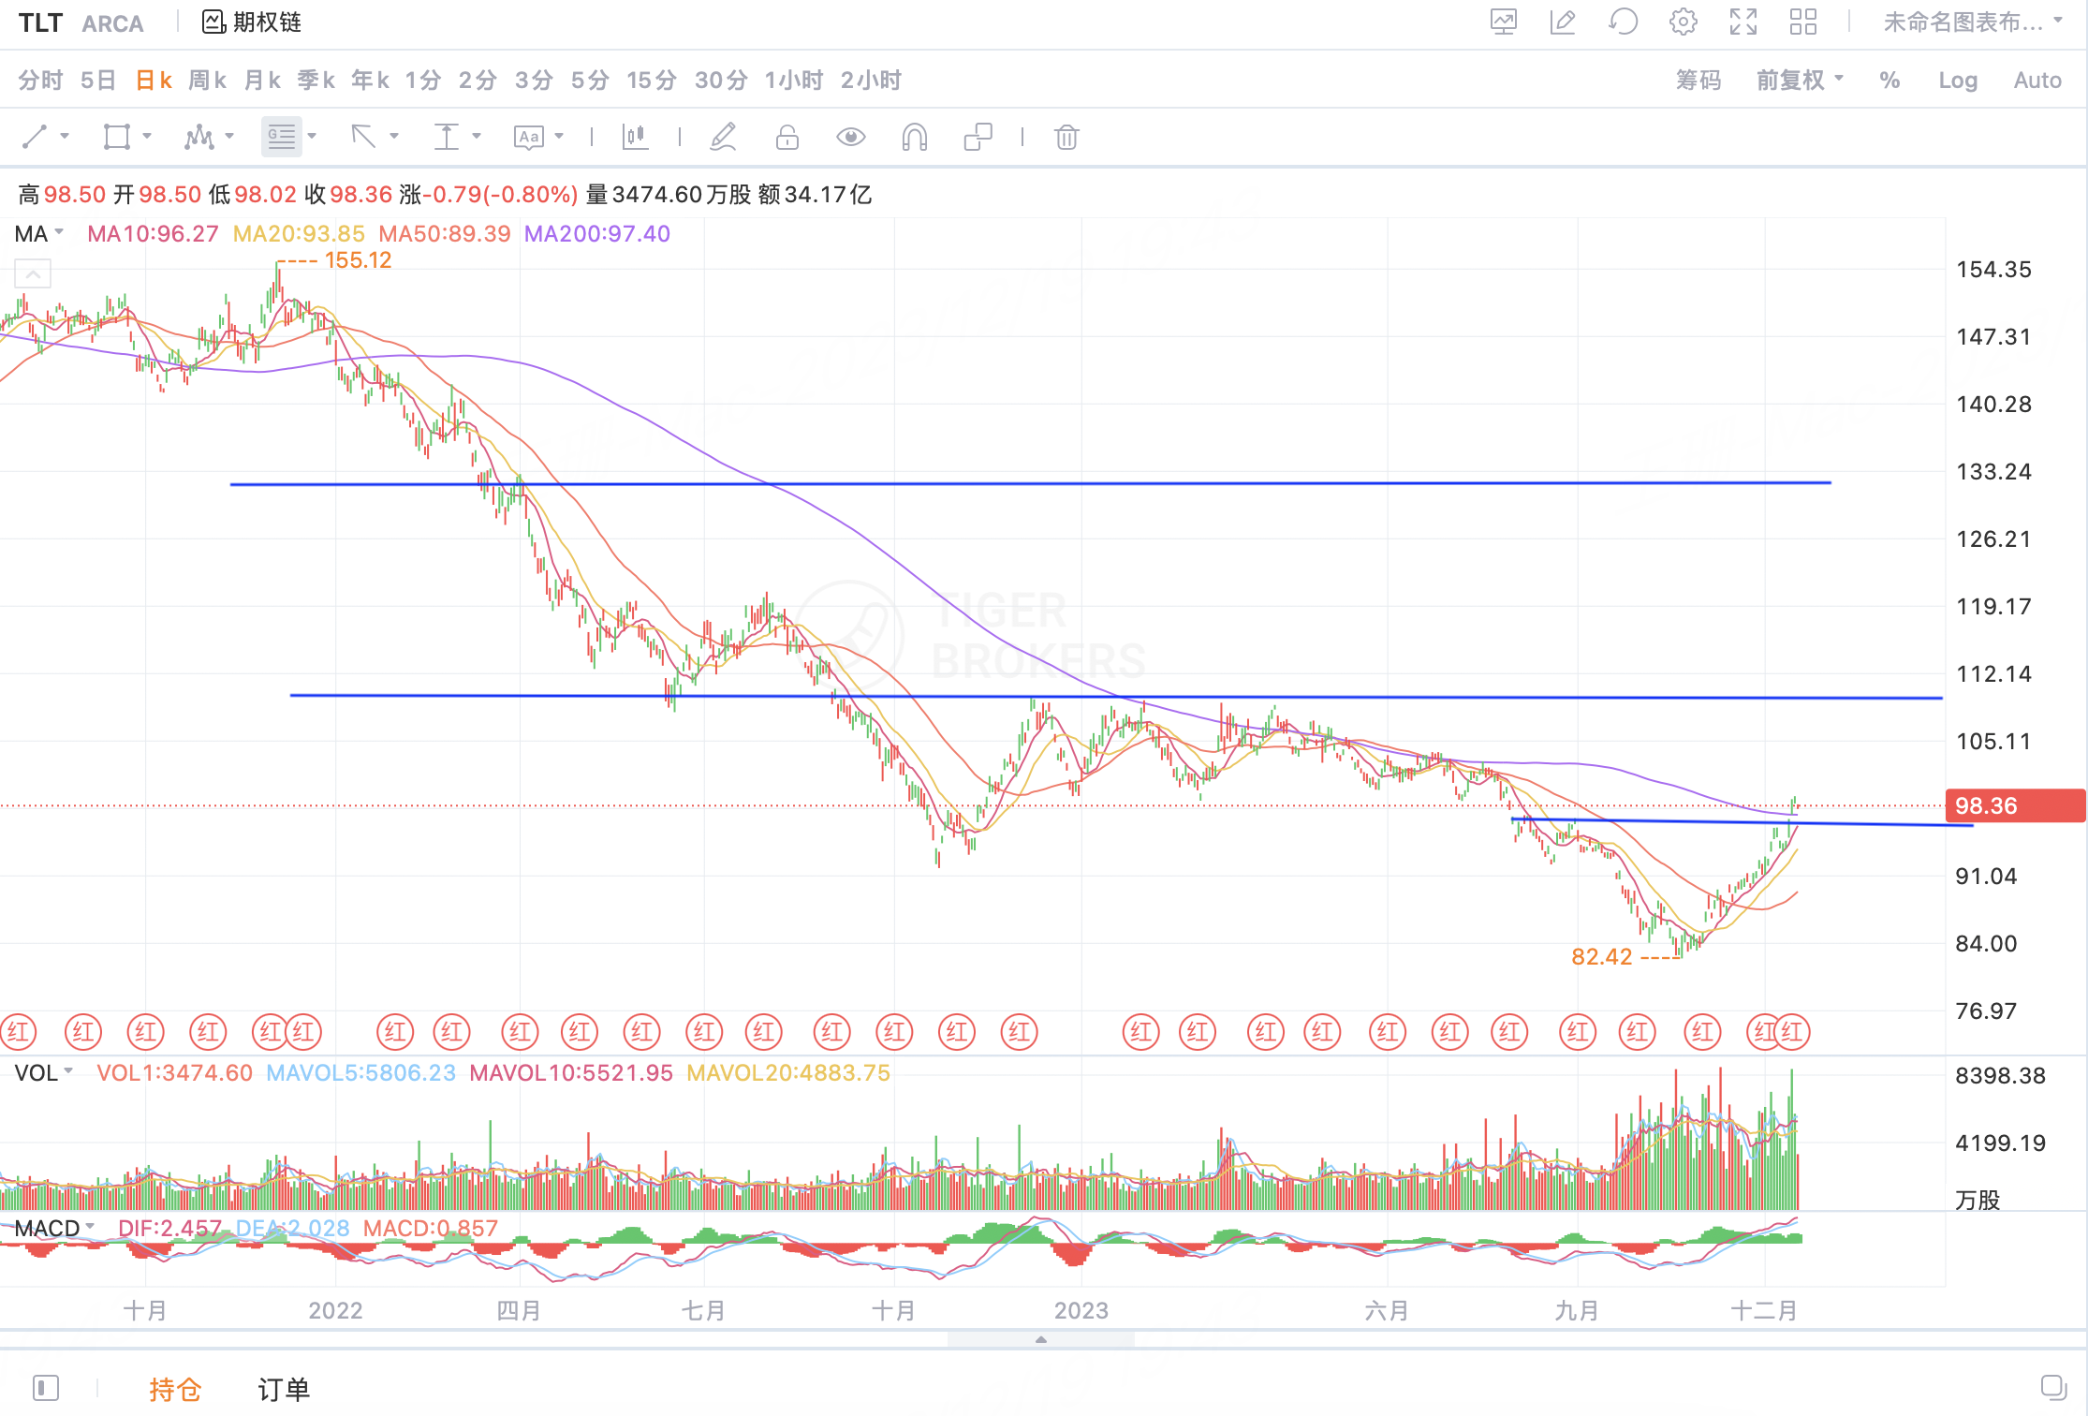
Task: Delete drawings with trash icon
Action: [1066, 138]
